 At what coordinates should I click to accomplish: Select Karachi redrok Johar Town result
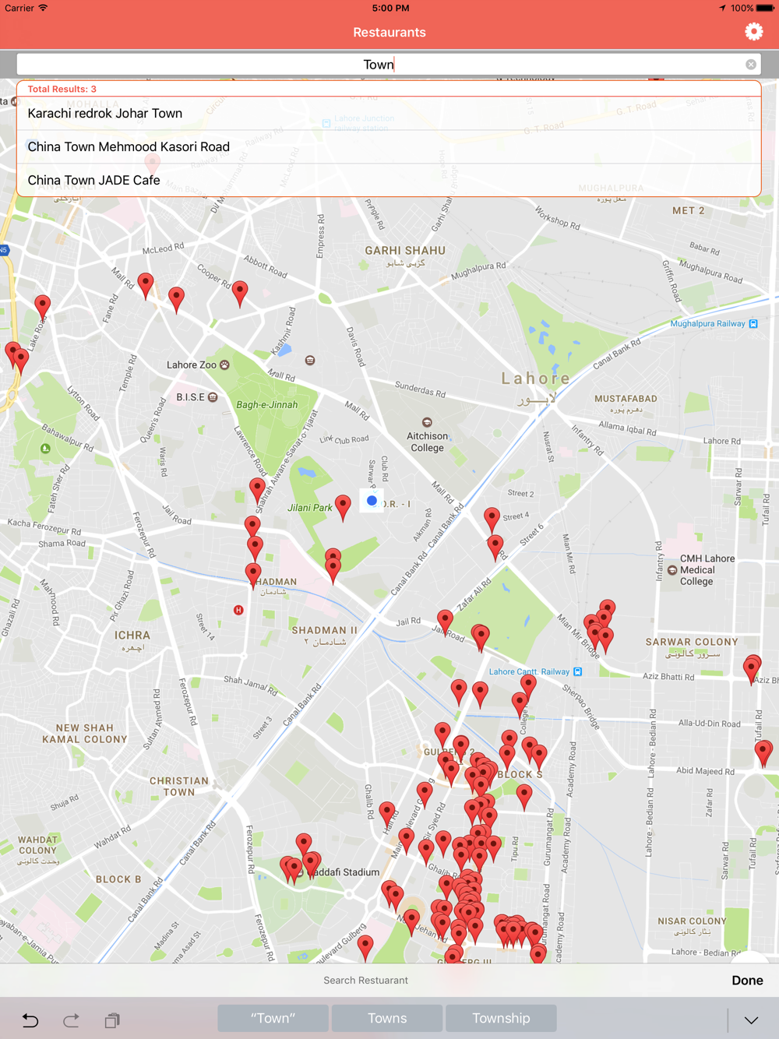[x=389, y=114]
